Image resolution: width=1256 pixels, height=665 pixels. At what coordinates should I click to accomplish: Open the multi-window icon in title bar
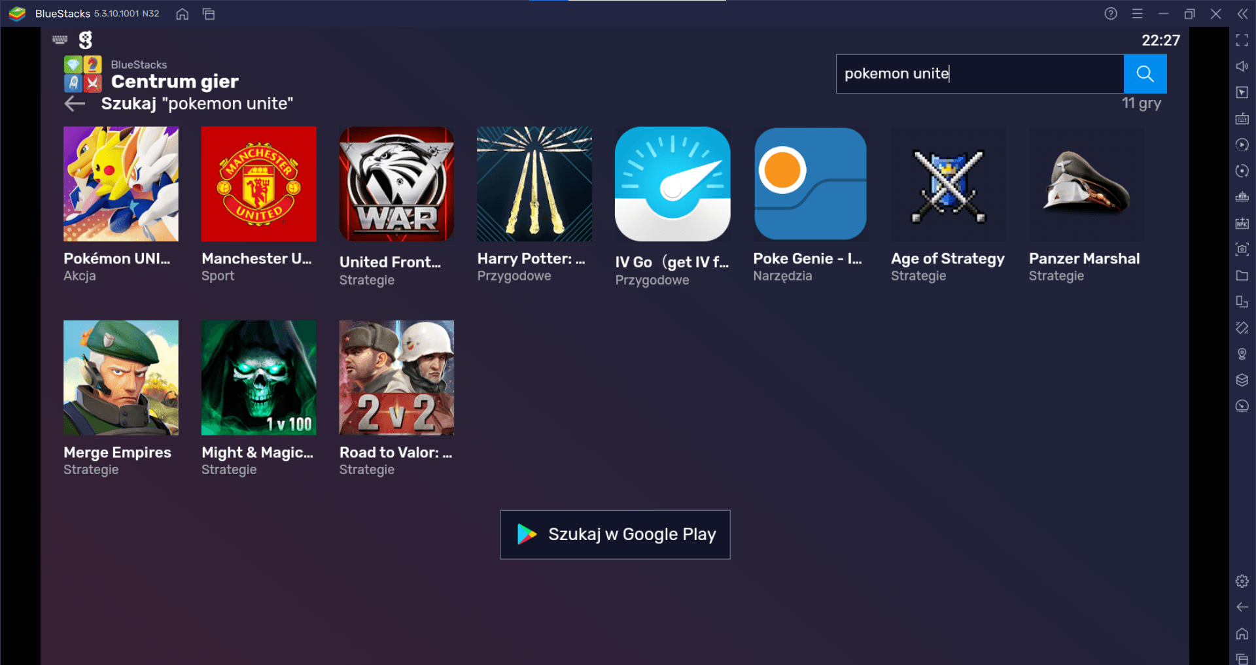tap(209, 14)
